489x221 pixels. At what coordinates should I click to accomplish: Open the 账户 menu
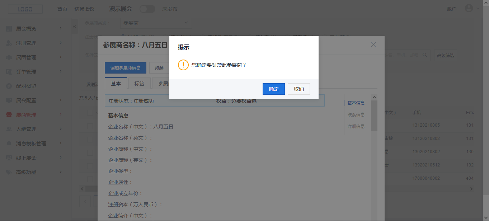pos(451,9)
